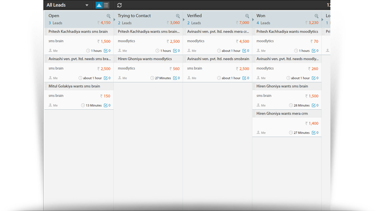
Task: Click magnifier icon in Won column header
Action: (316, 16)
